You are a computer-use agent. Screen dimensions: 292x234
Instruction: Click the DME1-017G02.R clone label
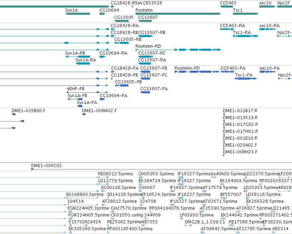[x=241, y=125]
